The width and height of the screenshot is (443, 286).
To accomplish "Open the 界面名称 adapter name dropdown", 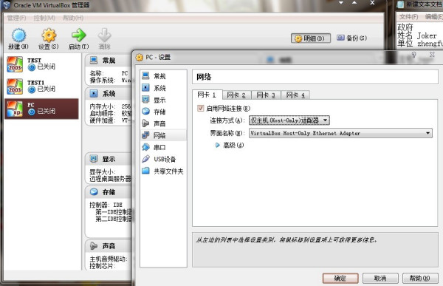I will tap(340, 133).
